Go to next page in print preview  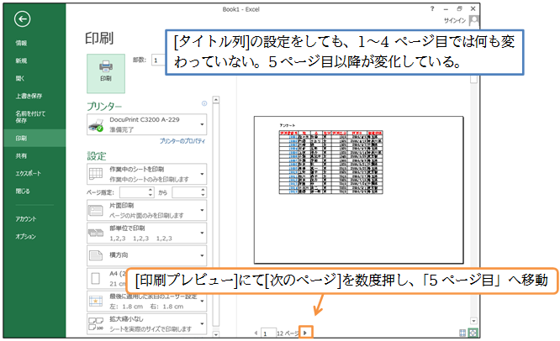[x=305, y=333]
